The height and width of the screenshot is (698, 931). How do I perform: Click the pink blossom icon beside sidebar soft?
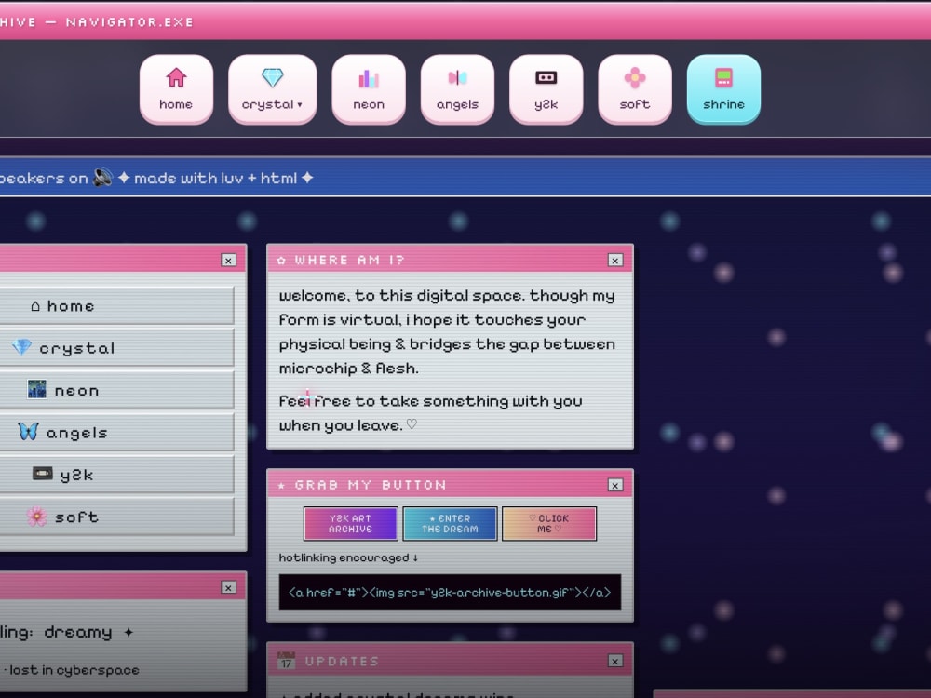[x=36, y=517]
